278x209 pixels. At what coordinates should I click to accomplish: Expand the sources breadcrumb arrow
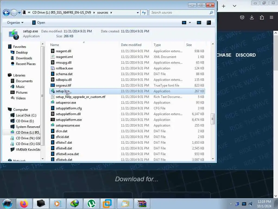pos(111,13)
